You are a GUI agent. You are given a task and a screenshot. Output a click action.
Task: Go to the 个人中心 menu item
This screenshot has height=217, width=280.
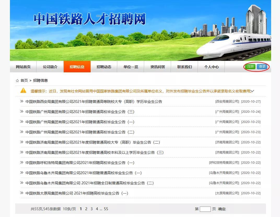click(211, 67)
